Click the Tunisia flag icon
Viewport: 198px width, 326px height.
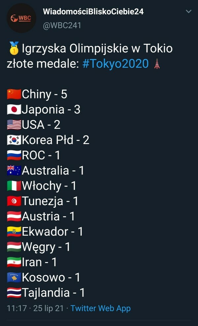click(14, 201)
